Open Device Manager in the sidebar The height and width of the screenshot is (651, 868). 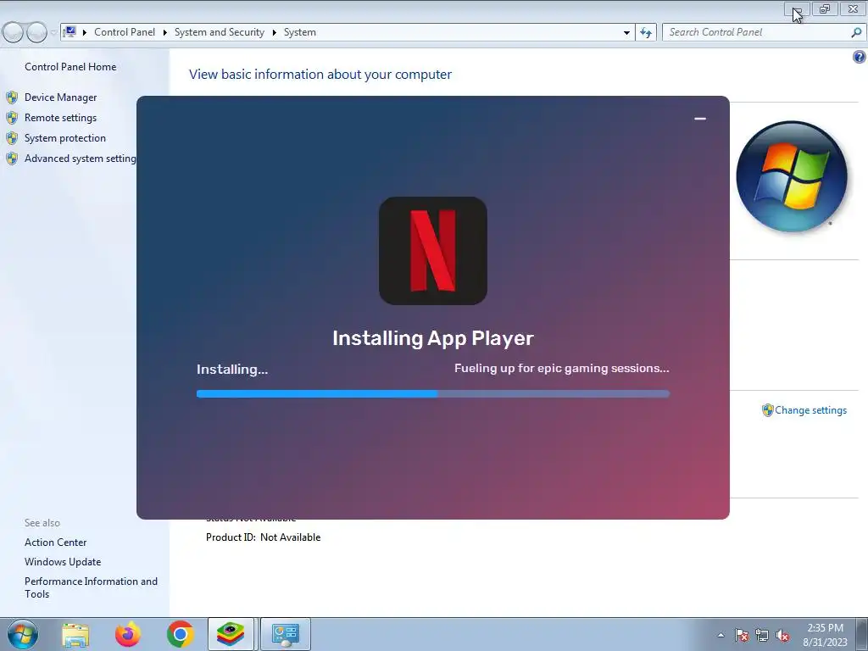[60, 97]
